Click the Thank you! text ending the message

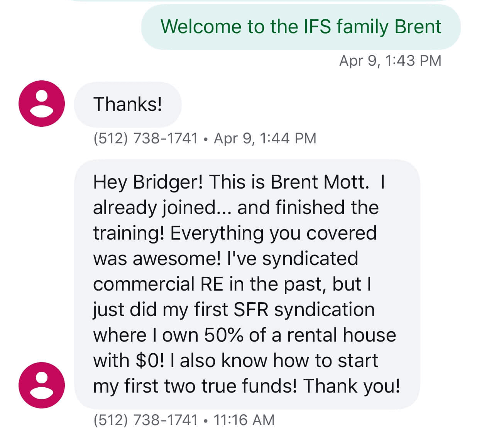(x=352, y=386)
